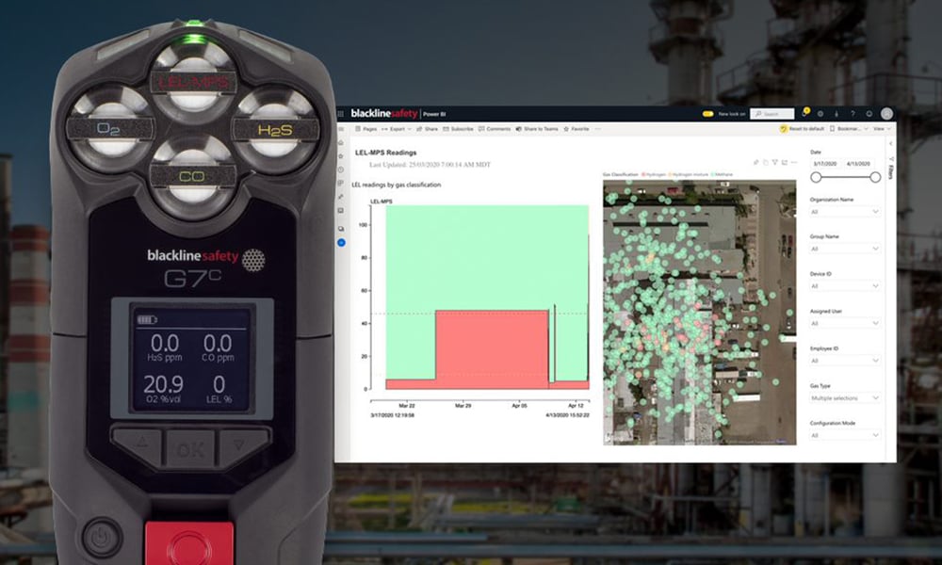
Task: Click the blue circle sidebar icon
Action: click(x=341, y=243)
